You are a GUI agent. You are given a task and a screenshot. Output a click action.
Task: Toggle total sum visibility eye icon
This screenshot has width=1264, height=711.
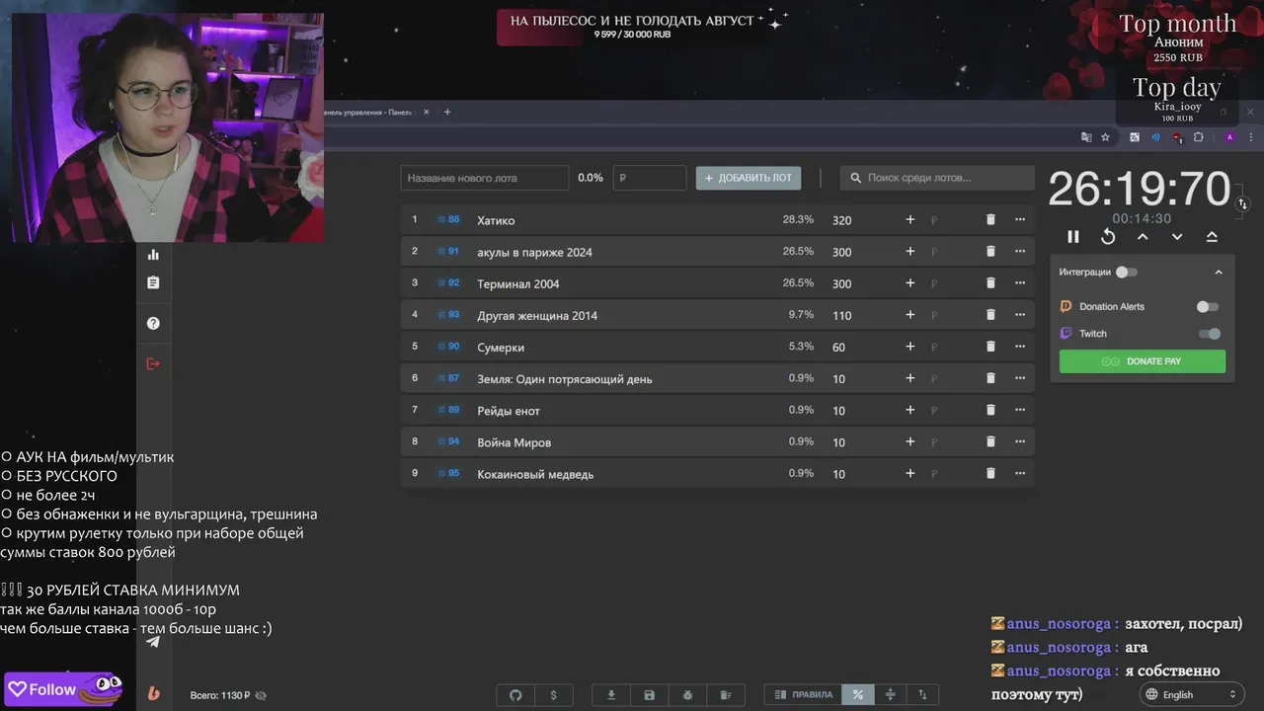(261, 695)
